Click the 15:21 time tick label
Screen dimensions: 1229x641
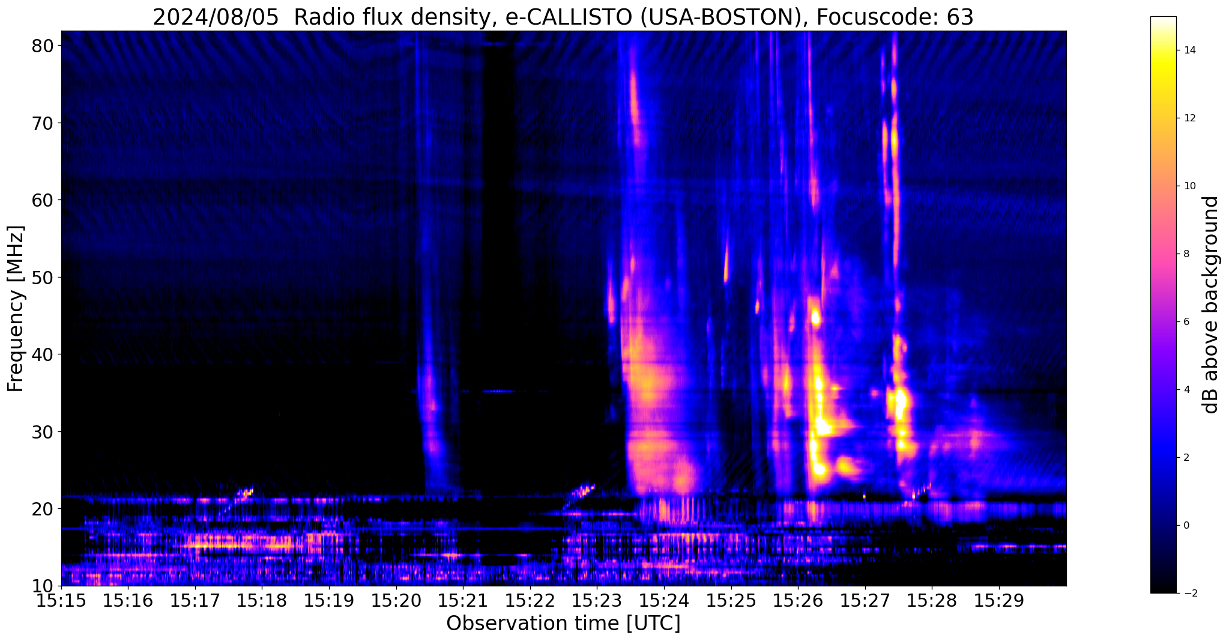tap(464, 601)
